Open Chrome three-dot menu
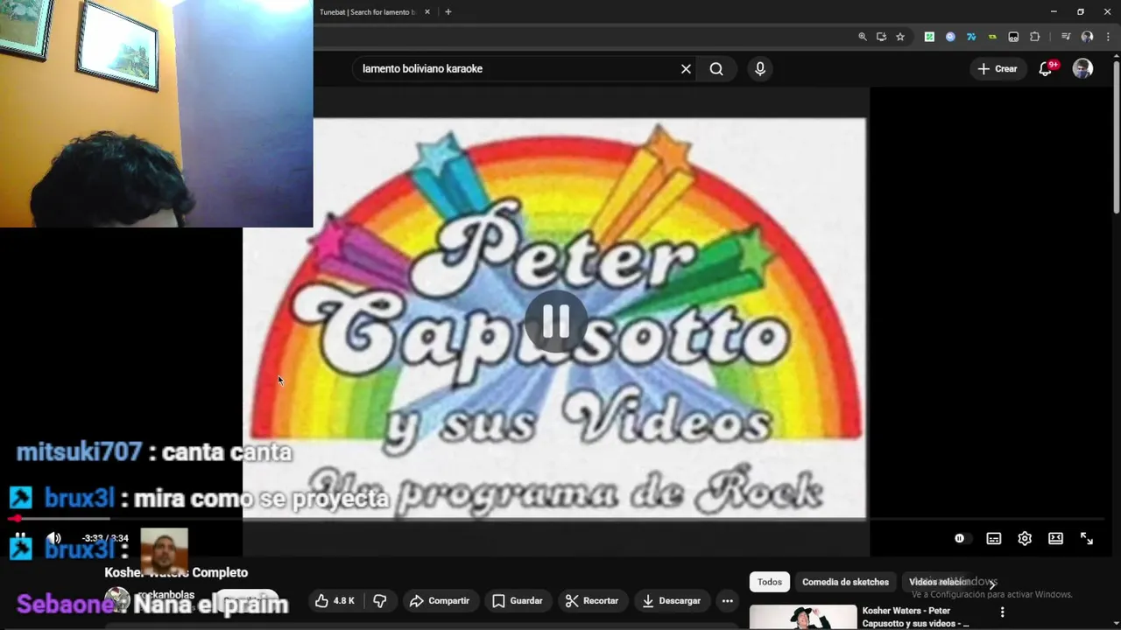The width and height of the screenshot is (1121, 630). click(x=1108, y=37)
